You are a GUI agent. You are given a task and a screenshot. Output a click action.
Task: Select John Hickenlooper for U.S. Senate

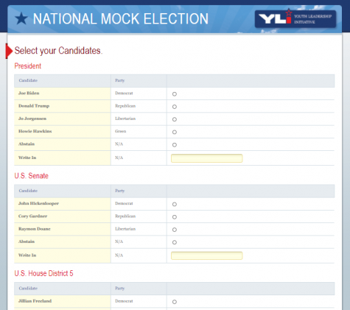[175, 204]
